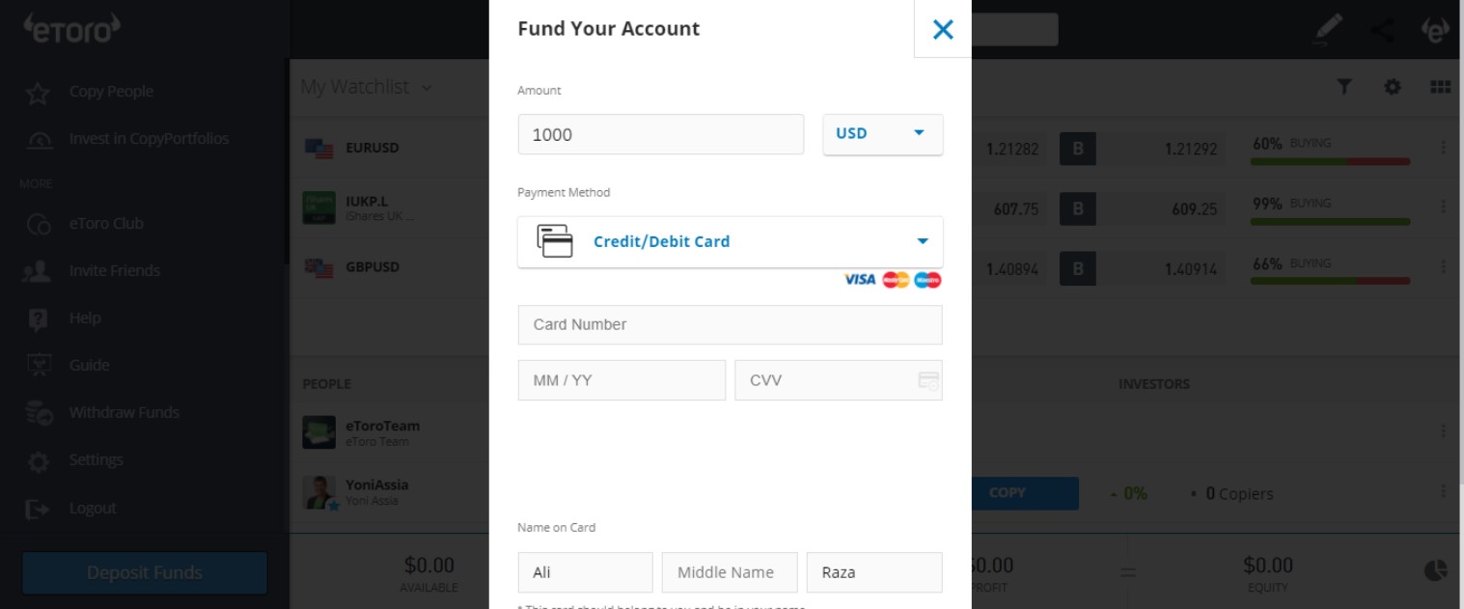Open the Help question mark icon
Image resolution: width=1464 pixels, height=609 pixels.
click(x=38, y=318)
